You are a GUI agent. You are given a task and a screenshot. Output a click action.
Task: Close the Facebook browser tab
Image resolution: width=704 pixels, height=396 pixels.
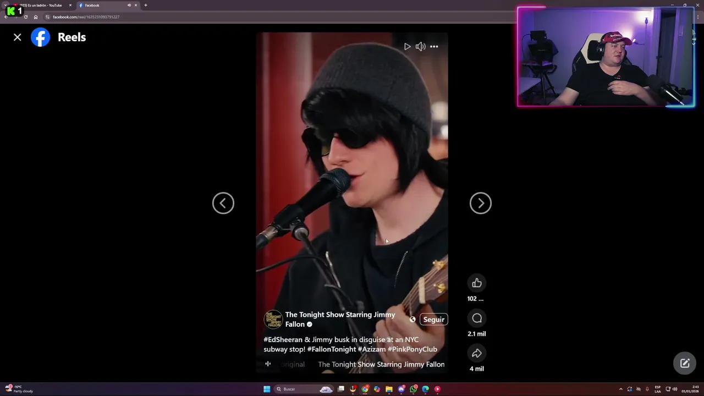click(136, 5)
